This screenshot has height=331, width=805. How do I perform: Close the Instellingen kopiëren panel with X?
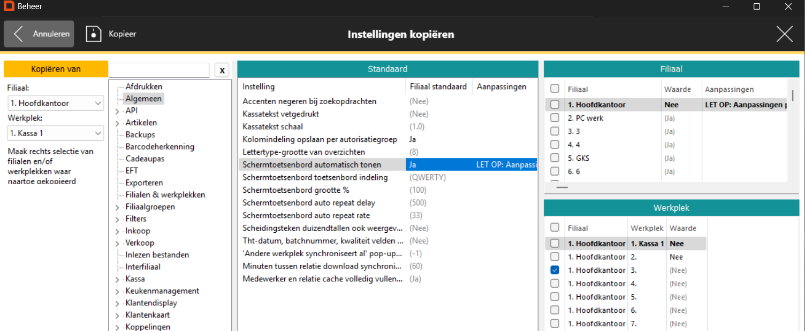[x=784, y=34]
